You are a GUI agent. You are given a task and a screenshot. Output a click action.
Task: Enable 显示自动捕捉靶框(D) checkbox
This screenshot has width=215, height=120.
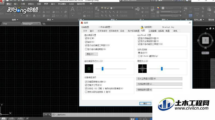[86, 49]
